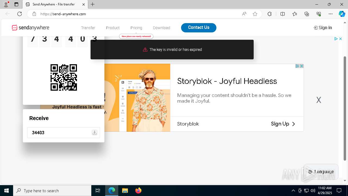Open browser Extensions icon
Screen dimensions: 348x196
(x=269, y=14)
